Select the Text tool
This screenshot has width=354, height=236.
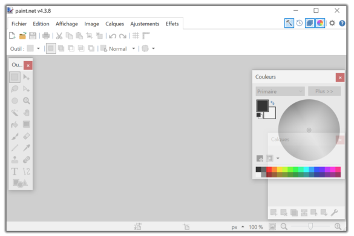[x=15, y=171]
